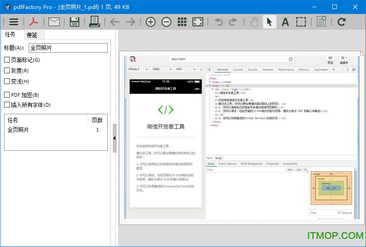Click the 任务 column header
This screenshot has height=247, width=366.
(46, 120)
